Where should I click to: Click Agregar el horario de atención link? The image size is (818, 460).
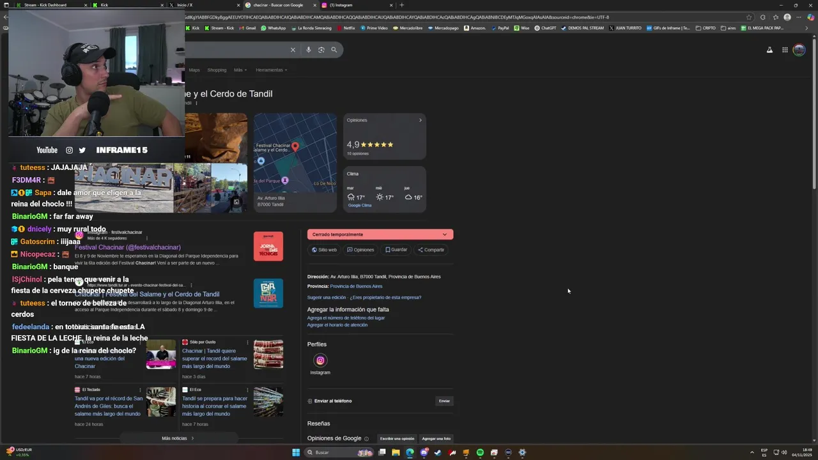[x=337, y=325]
